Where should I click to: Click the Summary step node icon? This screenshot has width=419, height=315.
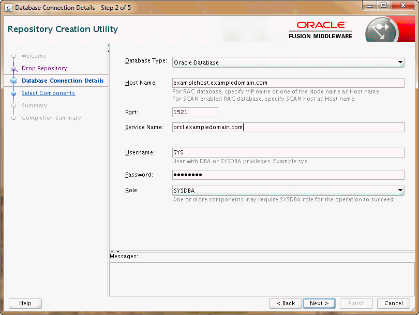click(x=14, y=105)
